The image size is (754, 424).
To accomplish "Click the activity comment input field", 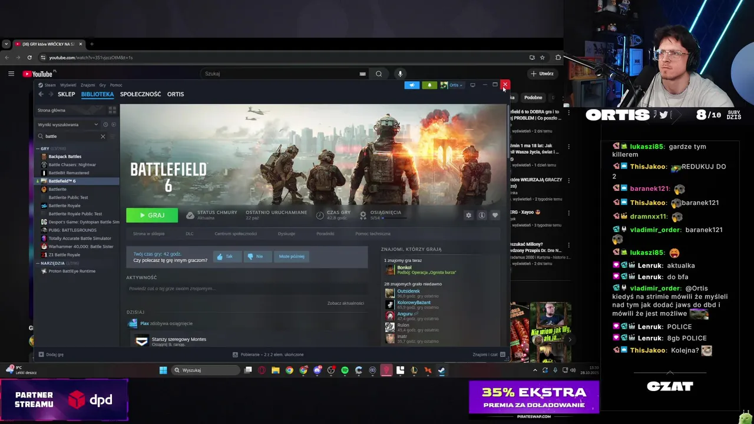I will tap(246, 289).
